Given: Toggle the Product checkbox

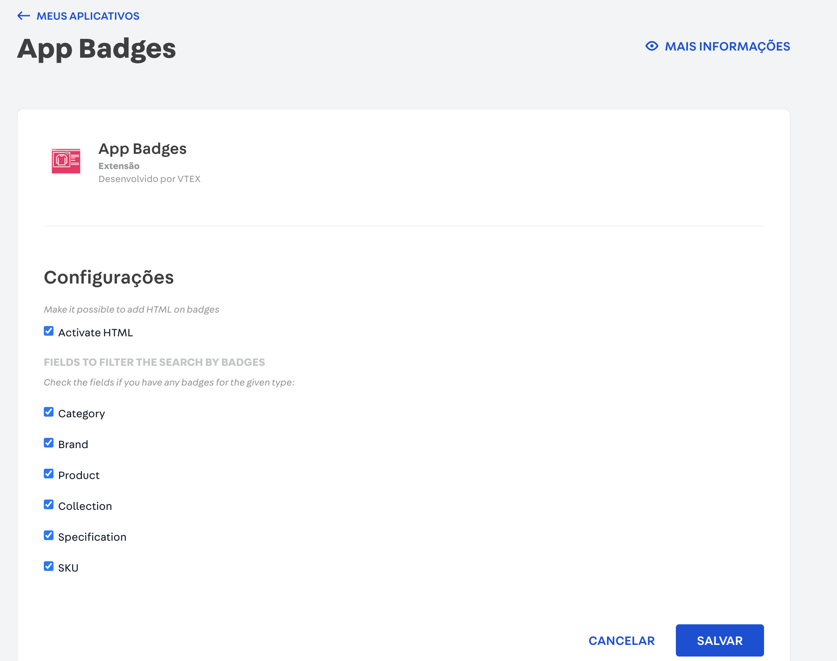Looking at the screenshot, I should pyautogui.click(x=49, y=474).
